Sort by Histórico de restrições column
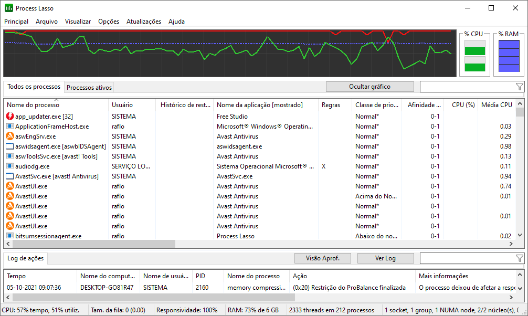The image size is (528, 316). click(x=184, y=105)
